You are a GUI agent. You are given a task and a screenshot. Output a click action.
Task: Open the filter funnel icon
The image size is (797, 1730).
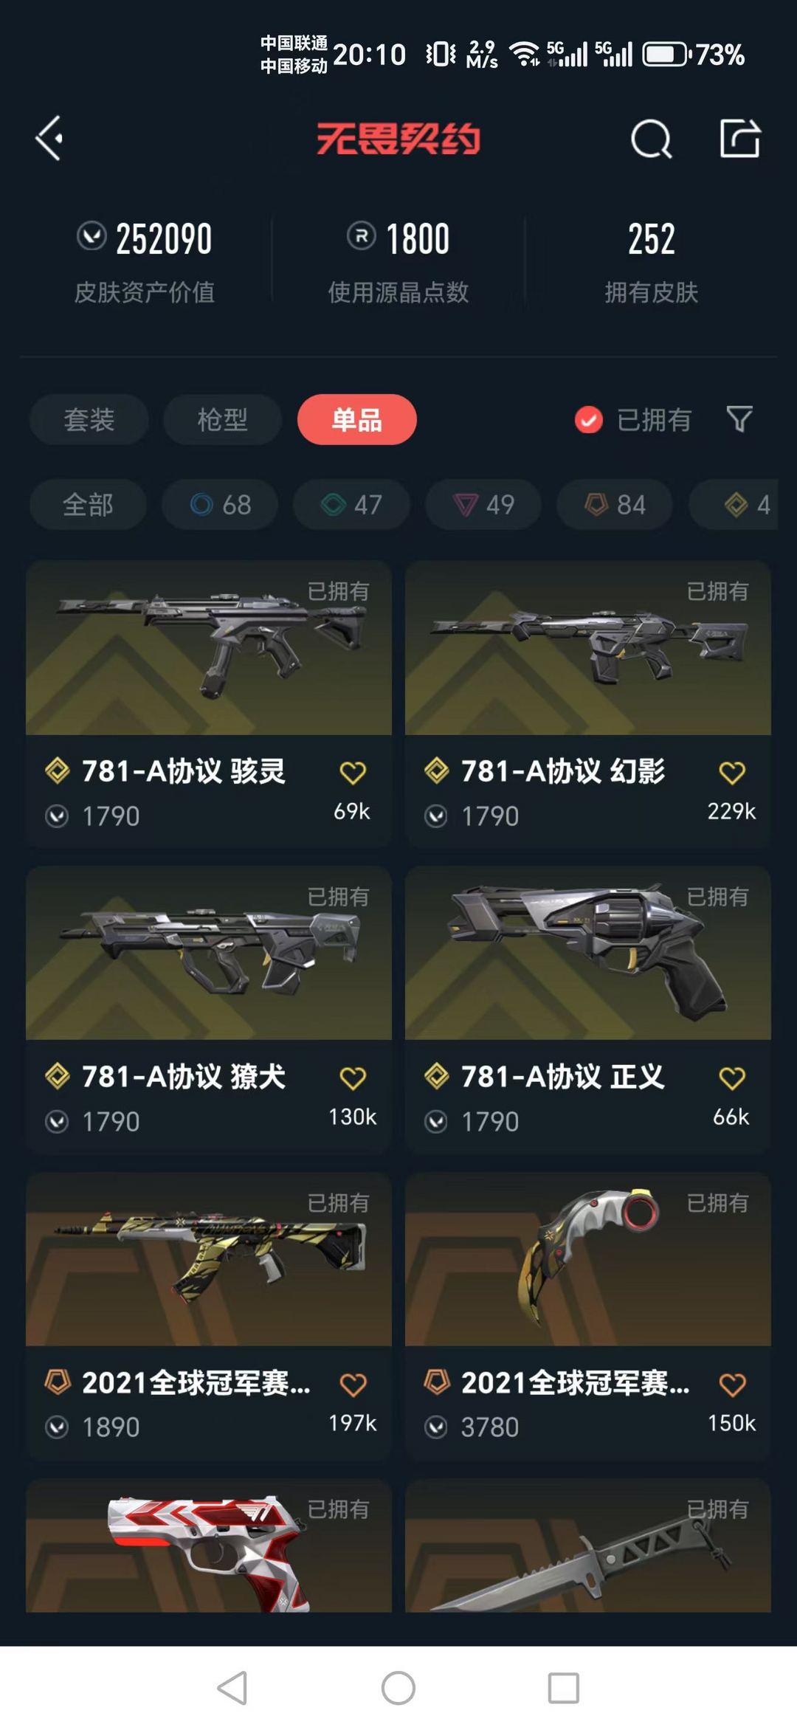739,419
